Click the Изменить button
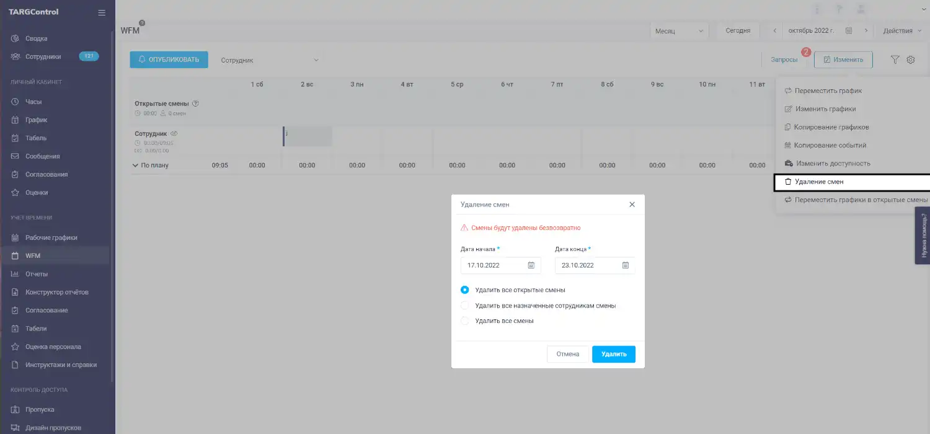Viewport: 930px width, 434px height. pos(843,60)
